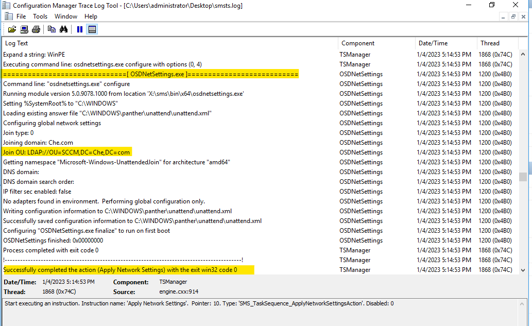Select the 'Expand a string: WinPE' log row

260,54
